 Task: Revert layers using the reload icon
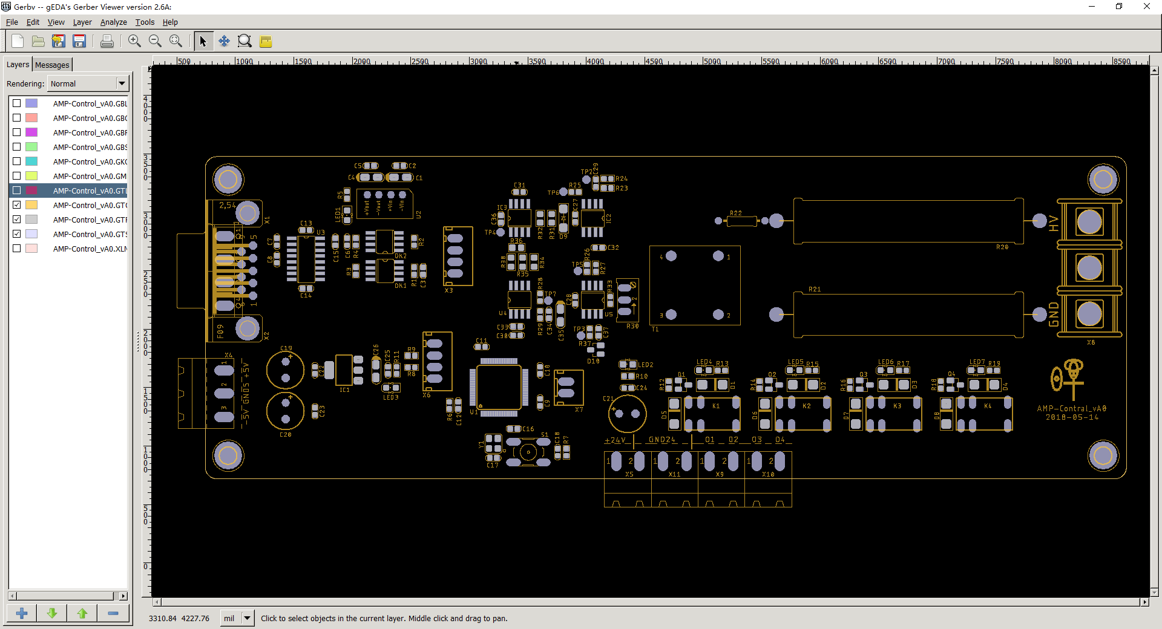click(59, 41)
